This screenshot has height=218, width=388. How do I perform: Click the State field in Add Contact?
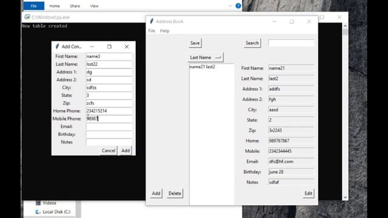[x=109, y=96]
